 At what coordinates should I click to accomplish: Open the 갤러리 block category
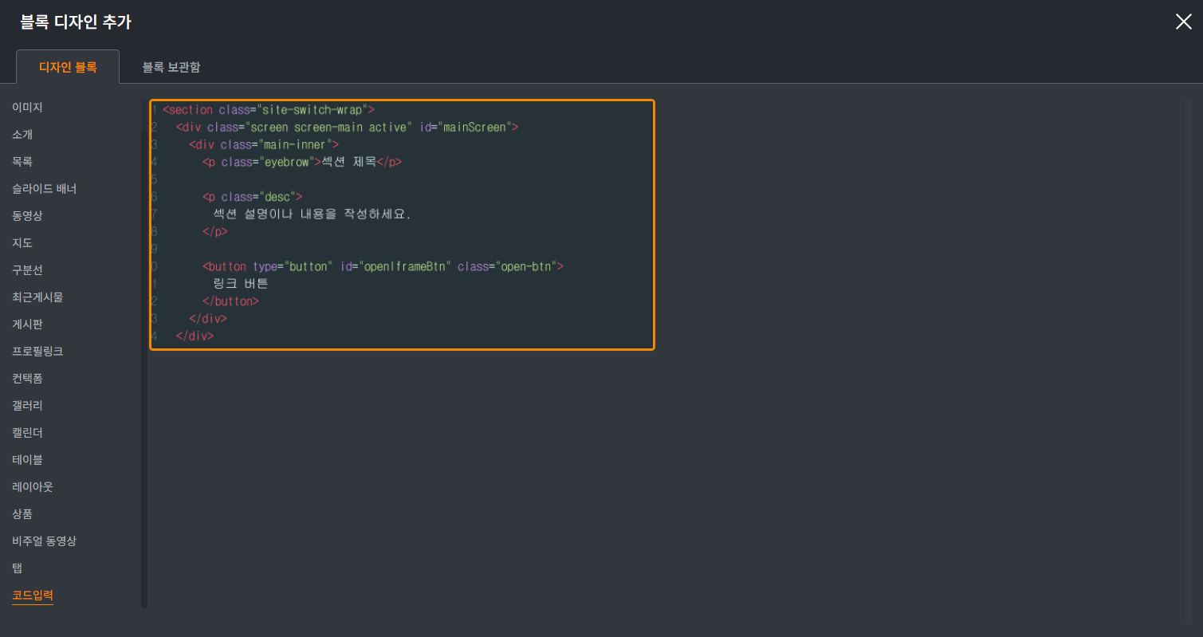27,405
